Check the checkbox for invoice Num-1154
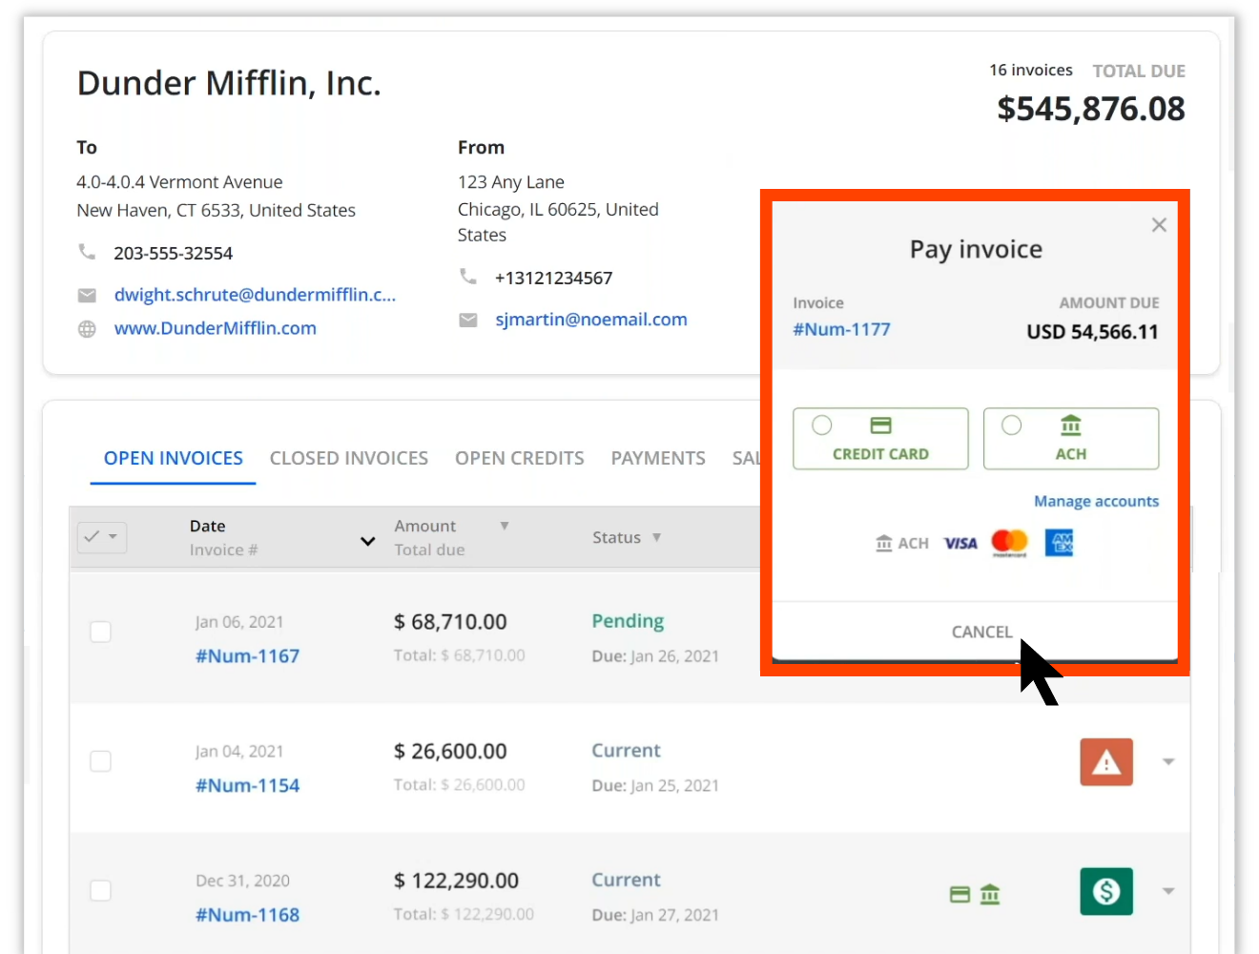 pos(100,760)
